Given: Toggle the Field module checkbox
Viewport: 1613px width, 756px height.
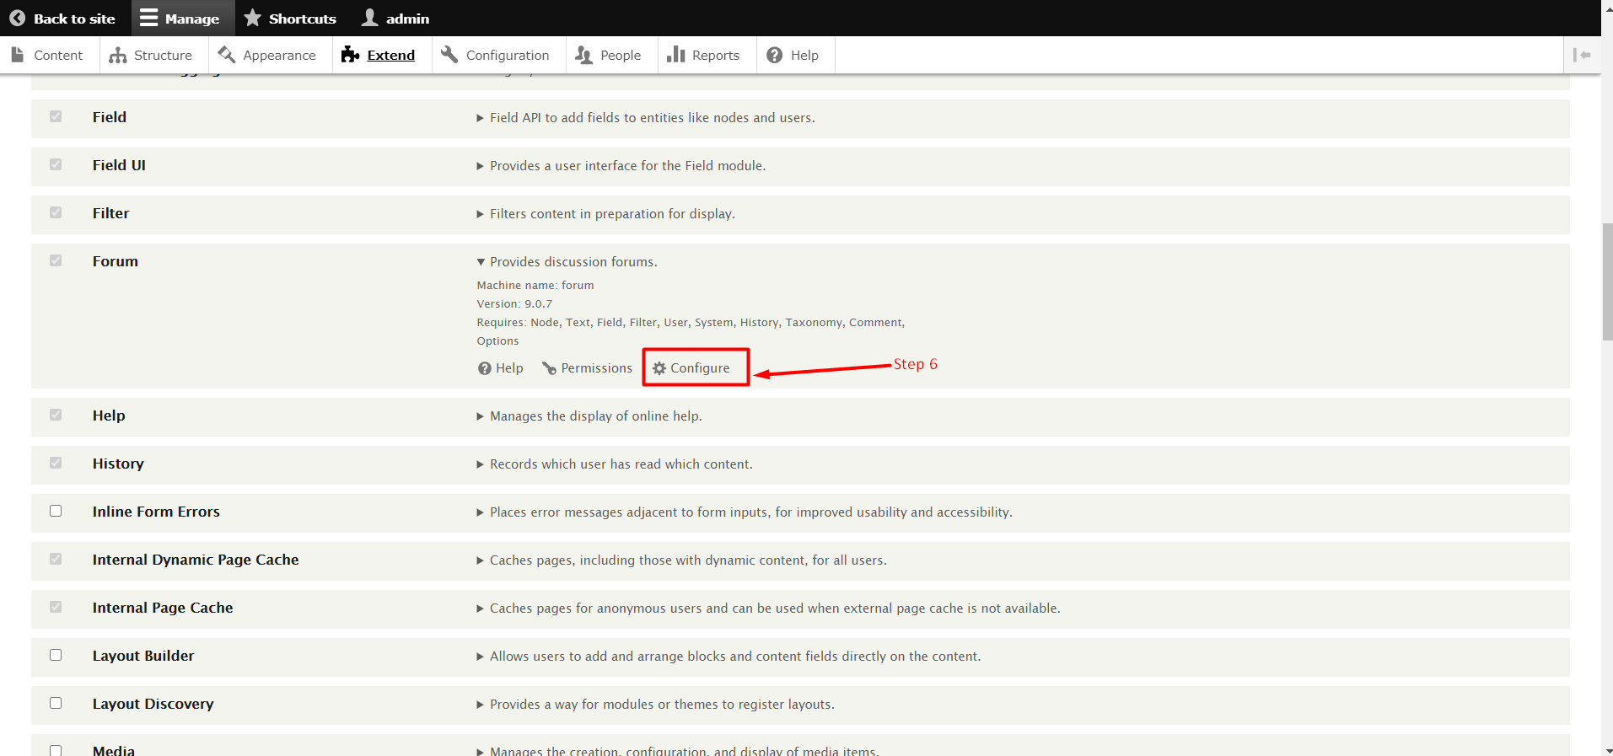Looking at the screenshot, I should coord(56,116).
